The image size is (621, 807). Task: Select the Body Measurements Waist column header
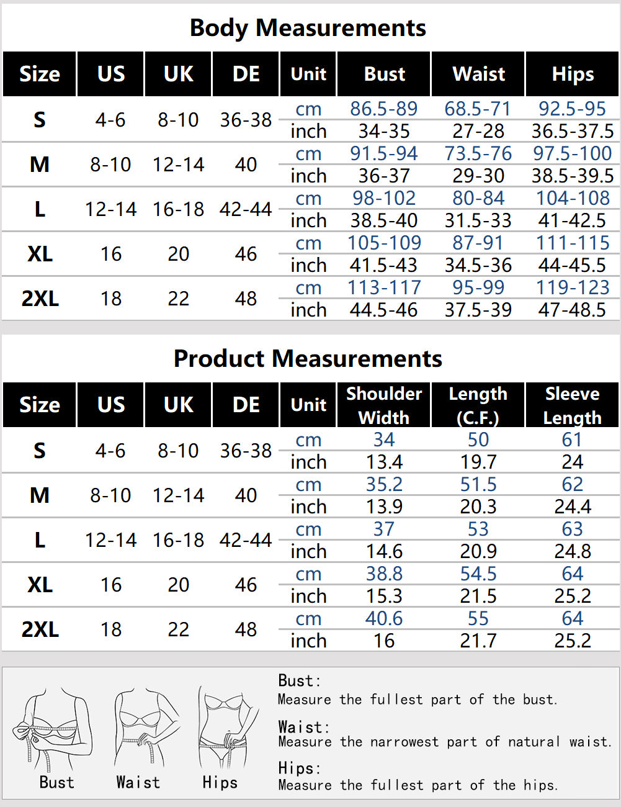click(478, 74)
